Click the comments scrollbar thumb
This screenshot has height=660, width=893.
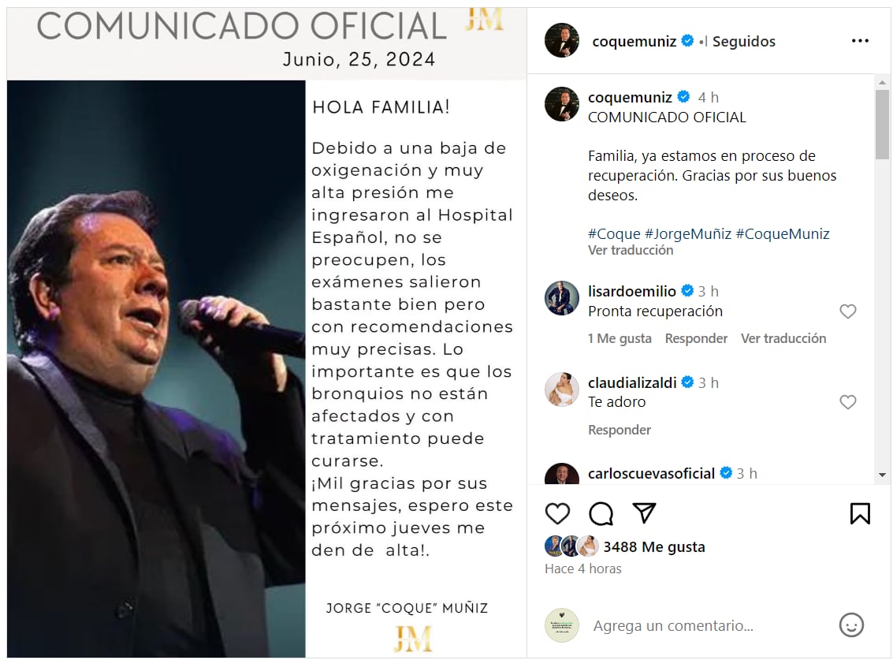[x=882, y=125]
